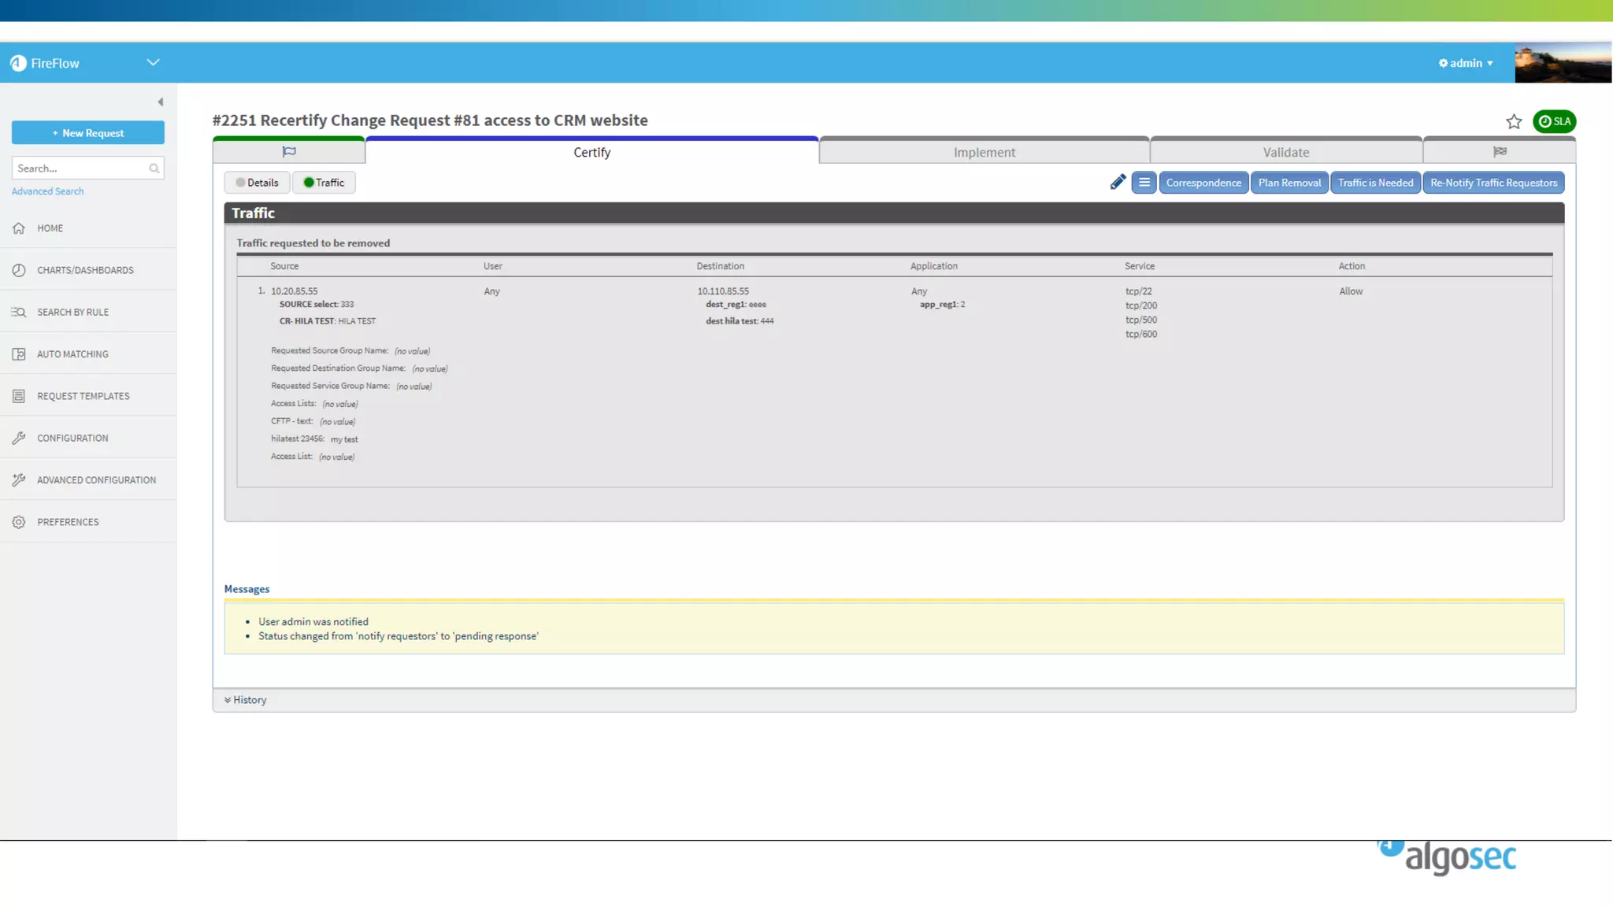Open Search By Rule in the sidebar
The width and height of the screenshot is (1613, 907).
click(x=72, y=313)
